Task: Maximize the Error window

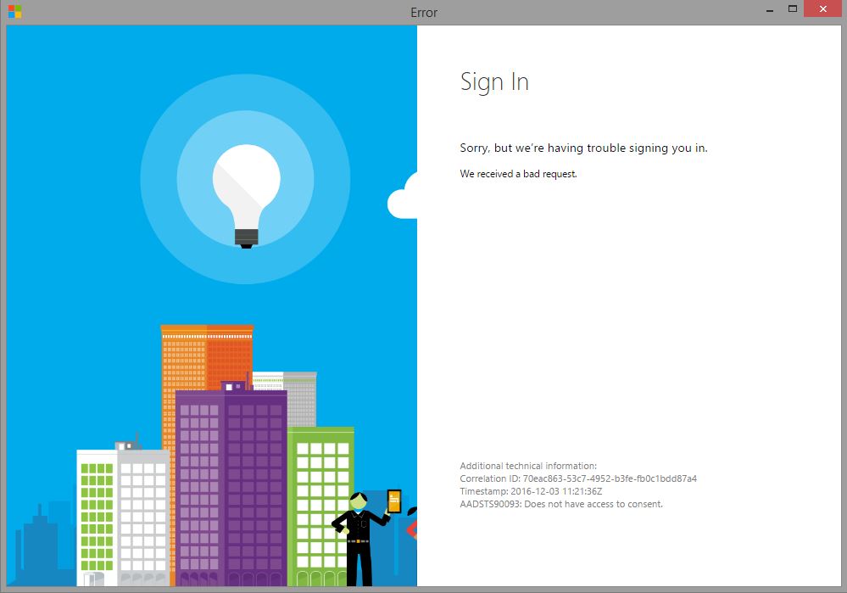Action: click(x=793, y=8)
